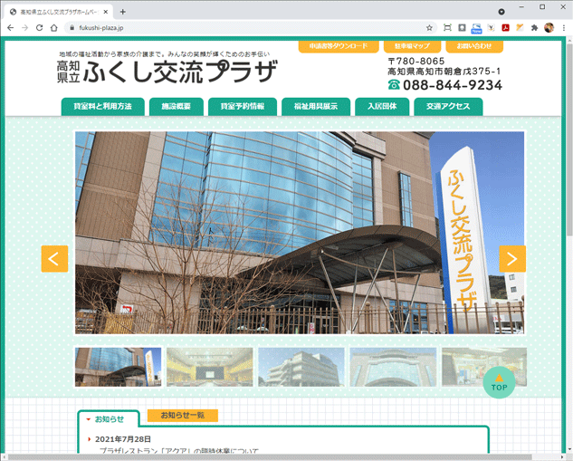
Task: Close the fukushi-plaza browser tab
Action: point(106,12)
